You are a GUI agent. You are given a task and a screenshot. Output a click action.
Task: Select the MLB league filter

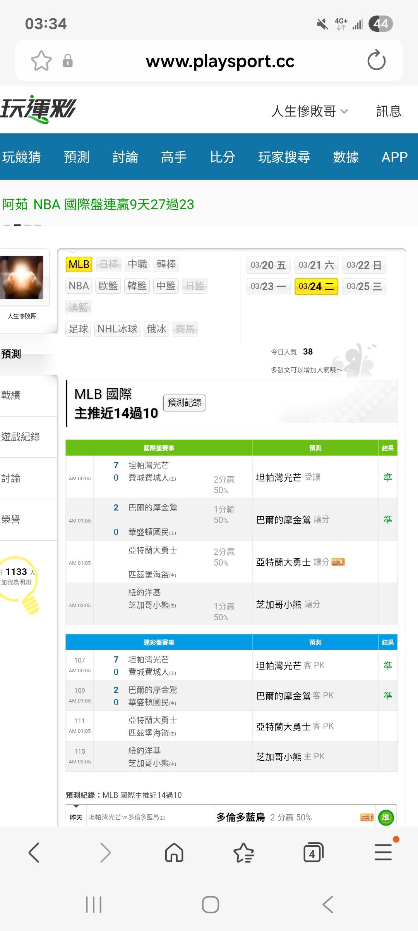(79, 265)
